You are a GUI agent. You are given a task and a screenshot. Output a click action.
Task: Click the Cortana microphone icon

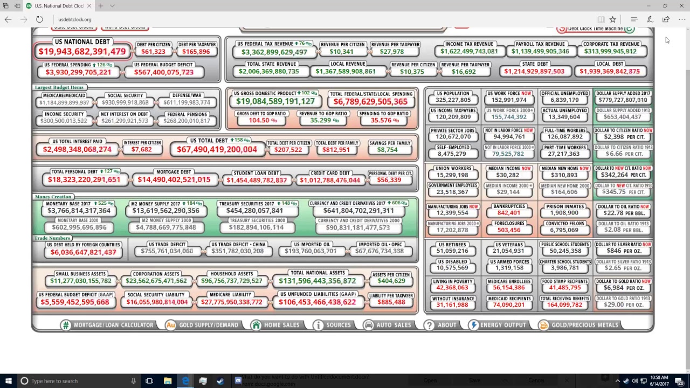pos(133,381)
